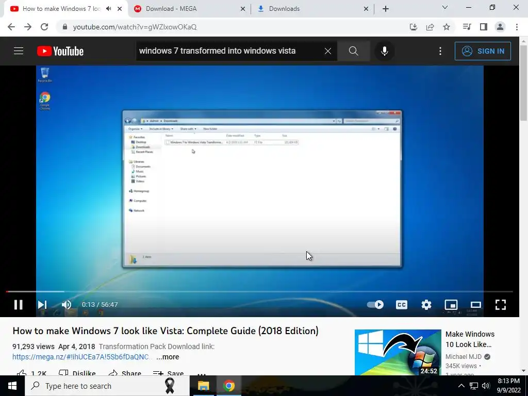Close the Download - MEGA tab
Image resolution: width=528 pixels, height=396 pixels.
(x=243, y=9)
